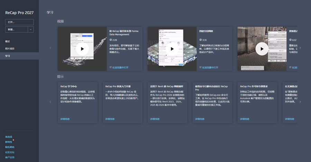Image resolution: width=311 pixels, height=162 pixels.
Task: Open 在浏览器中打开 on the Forma Data Management card
Action: click(x=120, y=68)
